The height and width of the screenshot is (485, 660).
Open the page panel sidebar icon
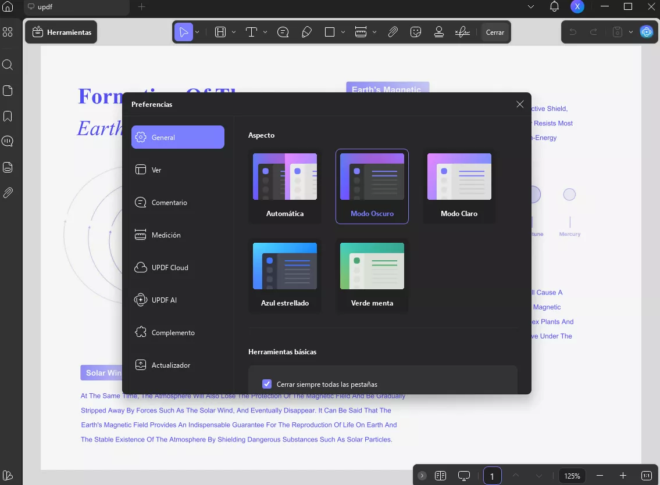pos(8,91)
